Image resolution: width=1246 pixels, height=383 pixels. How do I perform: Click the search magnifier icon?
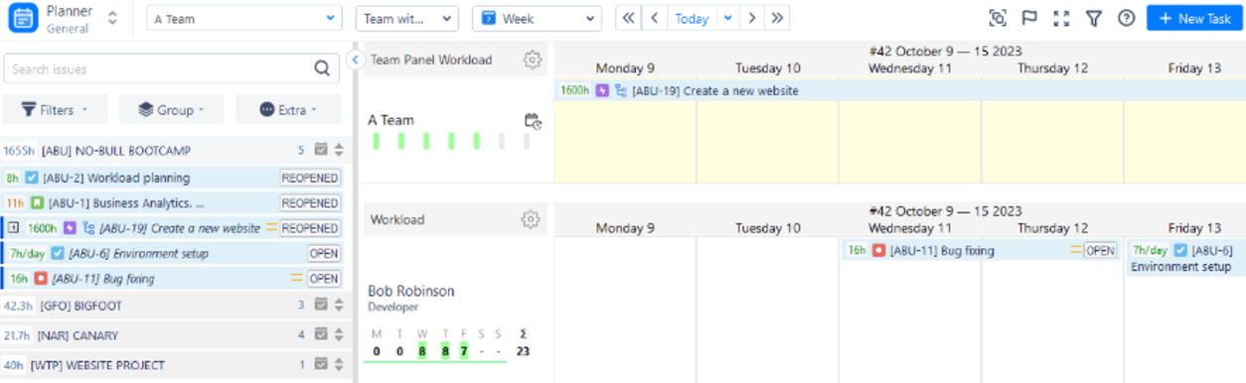click(x=322, y=68)
